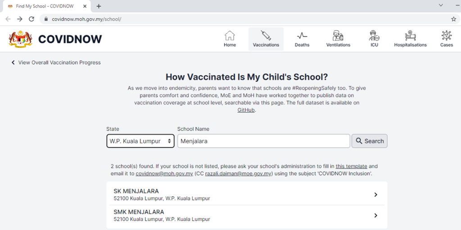Open the 'this template' link
The height and width of the screenshot is (230, 461).
[351, 166]
